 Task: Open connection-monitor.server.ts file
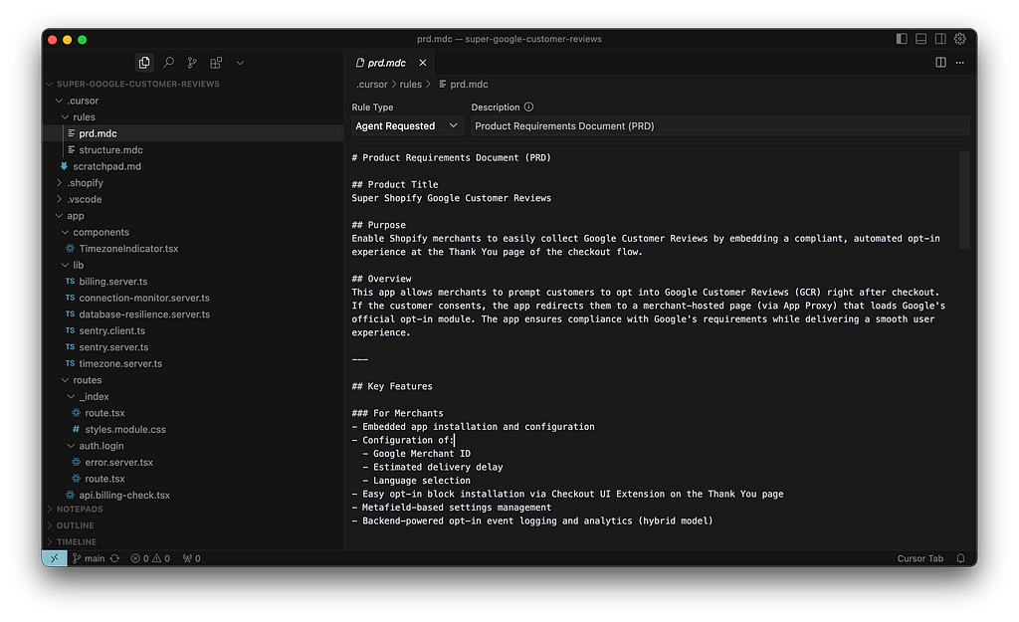pos(144,298)
